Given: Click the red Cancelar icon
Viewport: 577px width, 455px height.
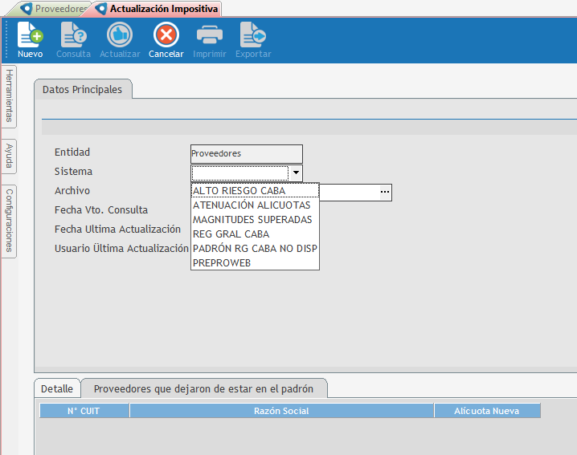Looking at the screenshot, I should (166, 35).
